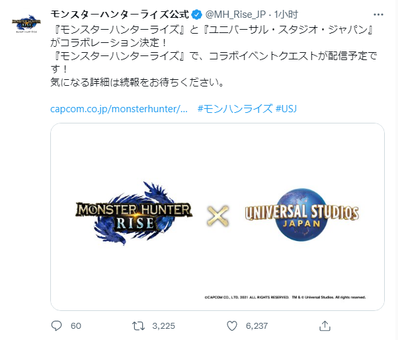Click the モンスターハンターライズ公式 display name
Screen dimensions: 398x340
(120, 15)
